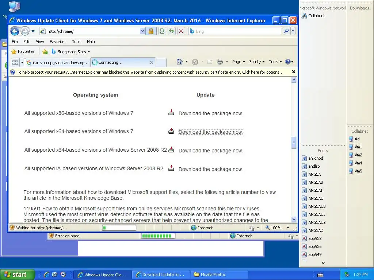Toggle the Compatibility View icon

click(x=162, y=31)
